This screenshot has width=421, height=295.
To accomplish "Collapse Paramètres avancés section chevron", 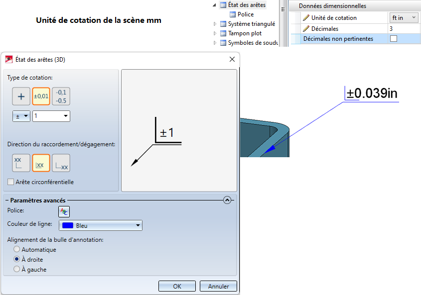I will point(227,200).
